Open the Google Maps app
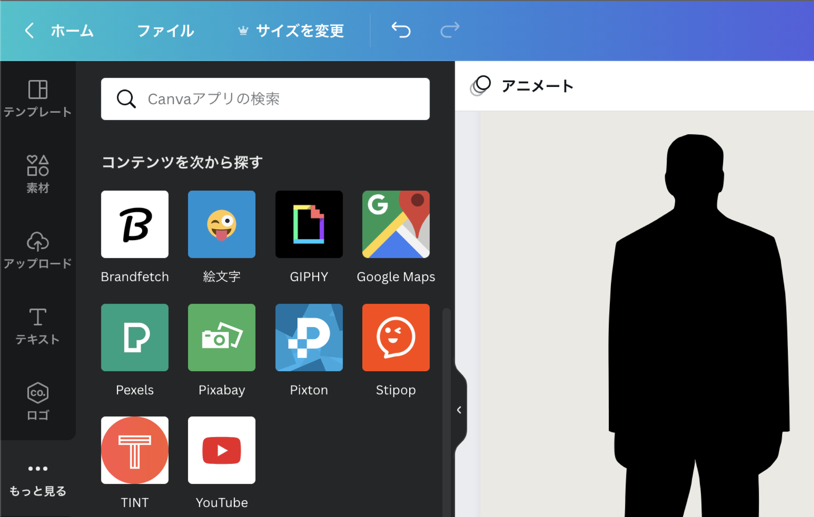Screen dimensions: 814x517 click(396, 224)
